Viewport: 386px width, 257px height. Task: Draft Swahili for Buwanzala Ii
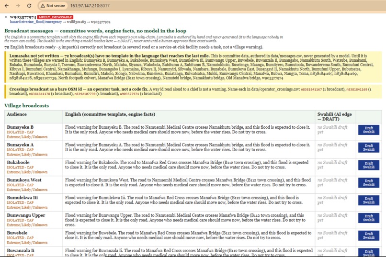(369, 253)
